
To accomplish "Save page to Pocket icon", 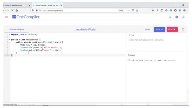I will [133, 10].
